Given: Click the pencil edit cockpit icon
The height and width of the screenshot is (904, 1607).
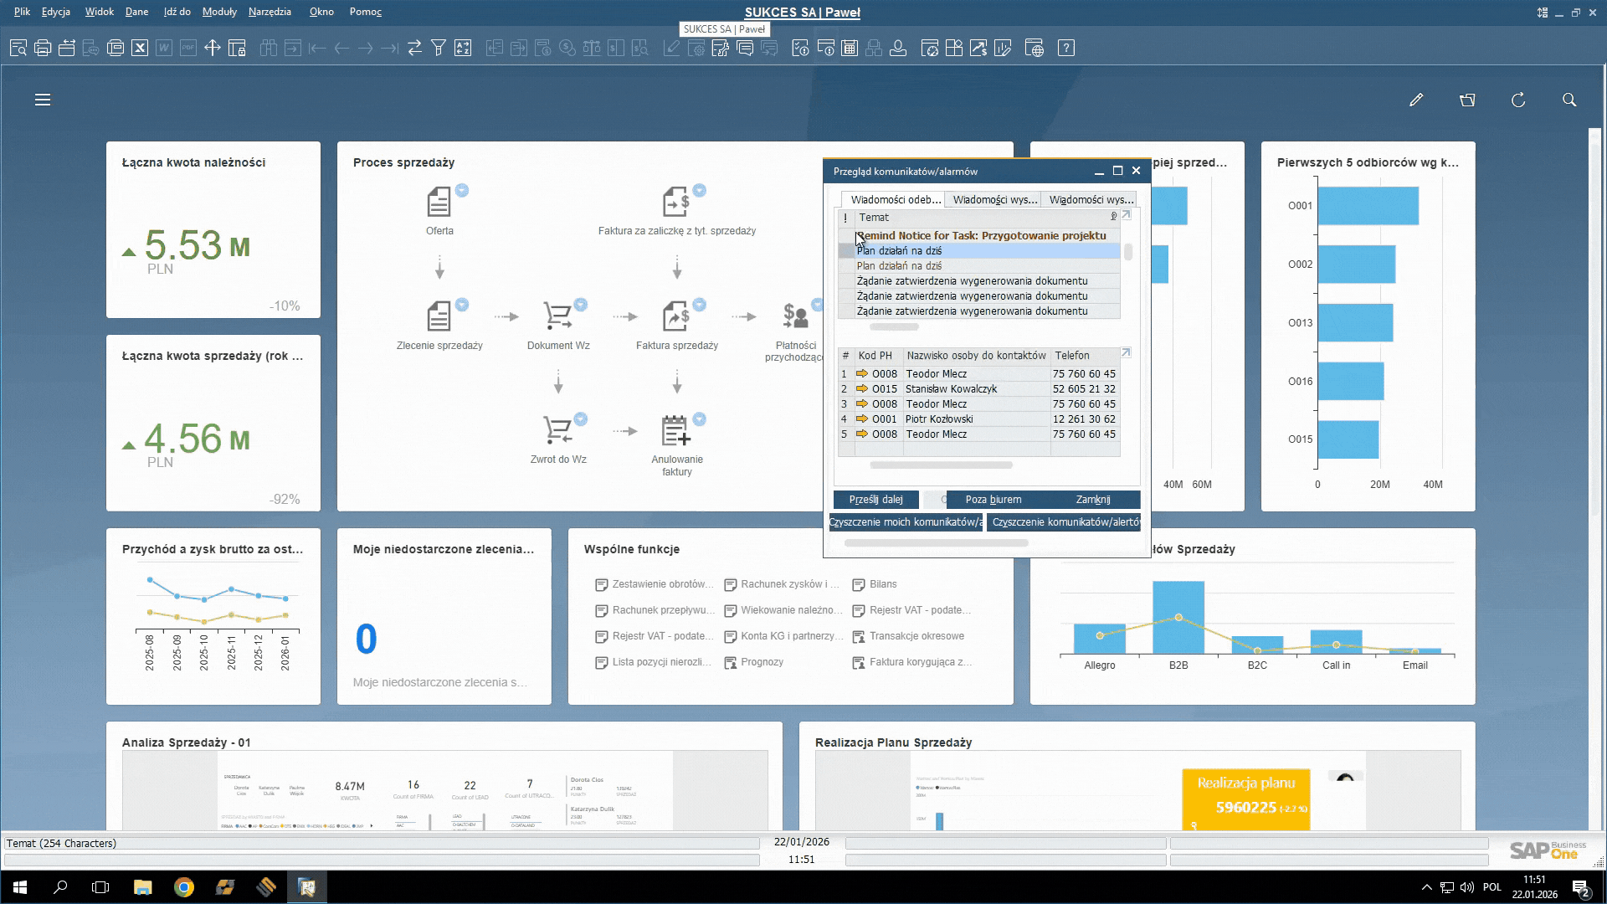Looking at the screenshot, I should point(1415,100).
